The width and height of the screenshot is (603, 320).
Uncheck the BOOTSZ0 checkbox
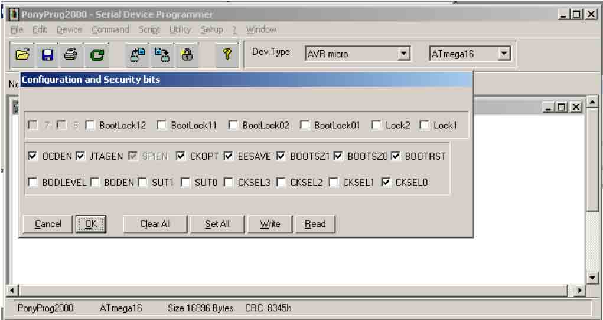click(338, 156)
